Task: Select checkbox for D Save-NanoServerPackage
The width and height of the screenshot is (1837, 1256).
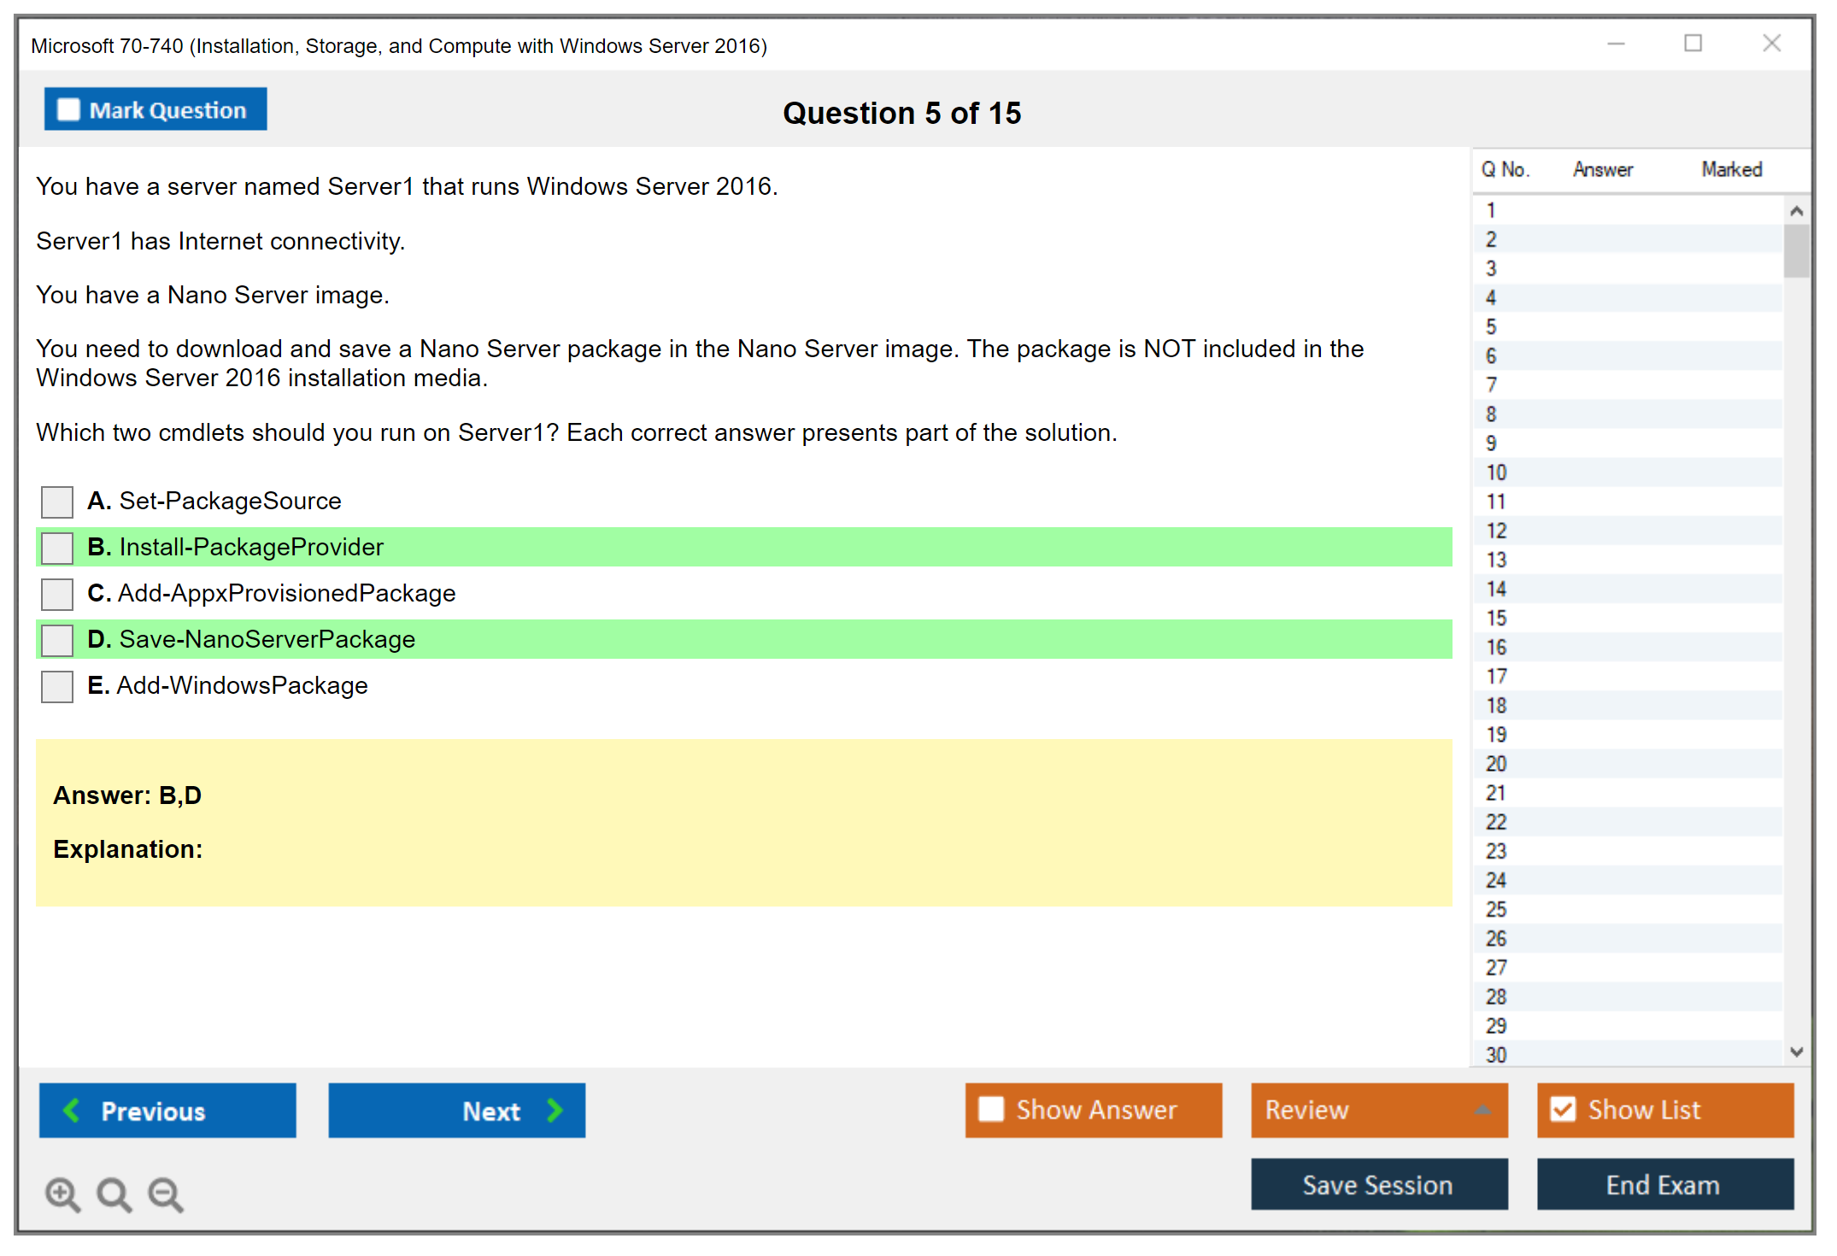Action: point(57,640)
